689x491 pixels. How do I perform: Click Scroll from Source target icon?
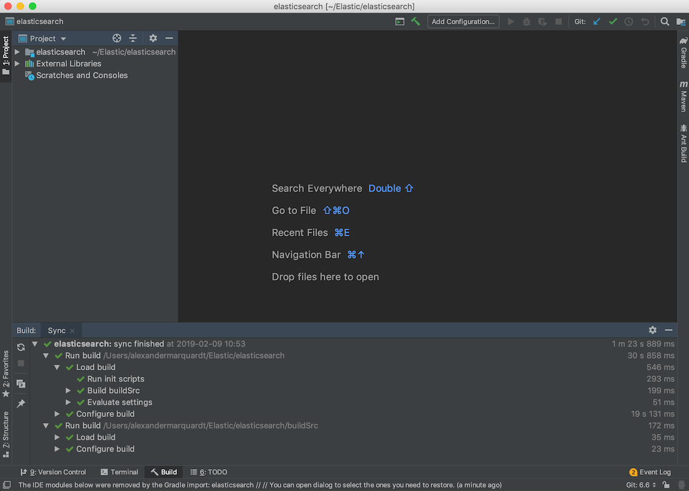click(x=117, y=38)
